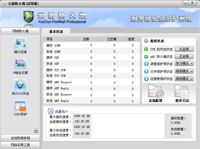
Task: Expand the 网络实用工具 sidebar section
Action: (20, 145)
